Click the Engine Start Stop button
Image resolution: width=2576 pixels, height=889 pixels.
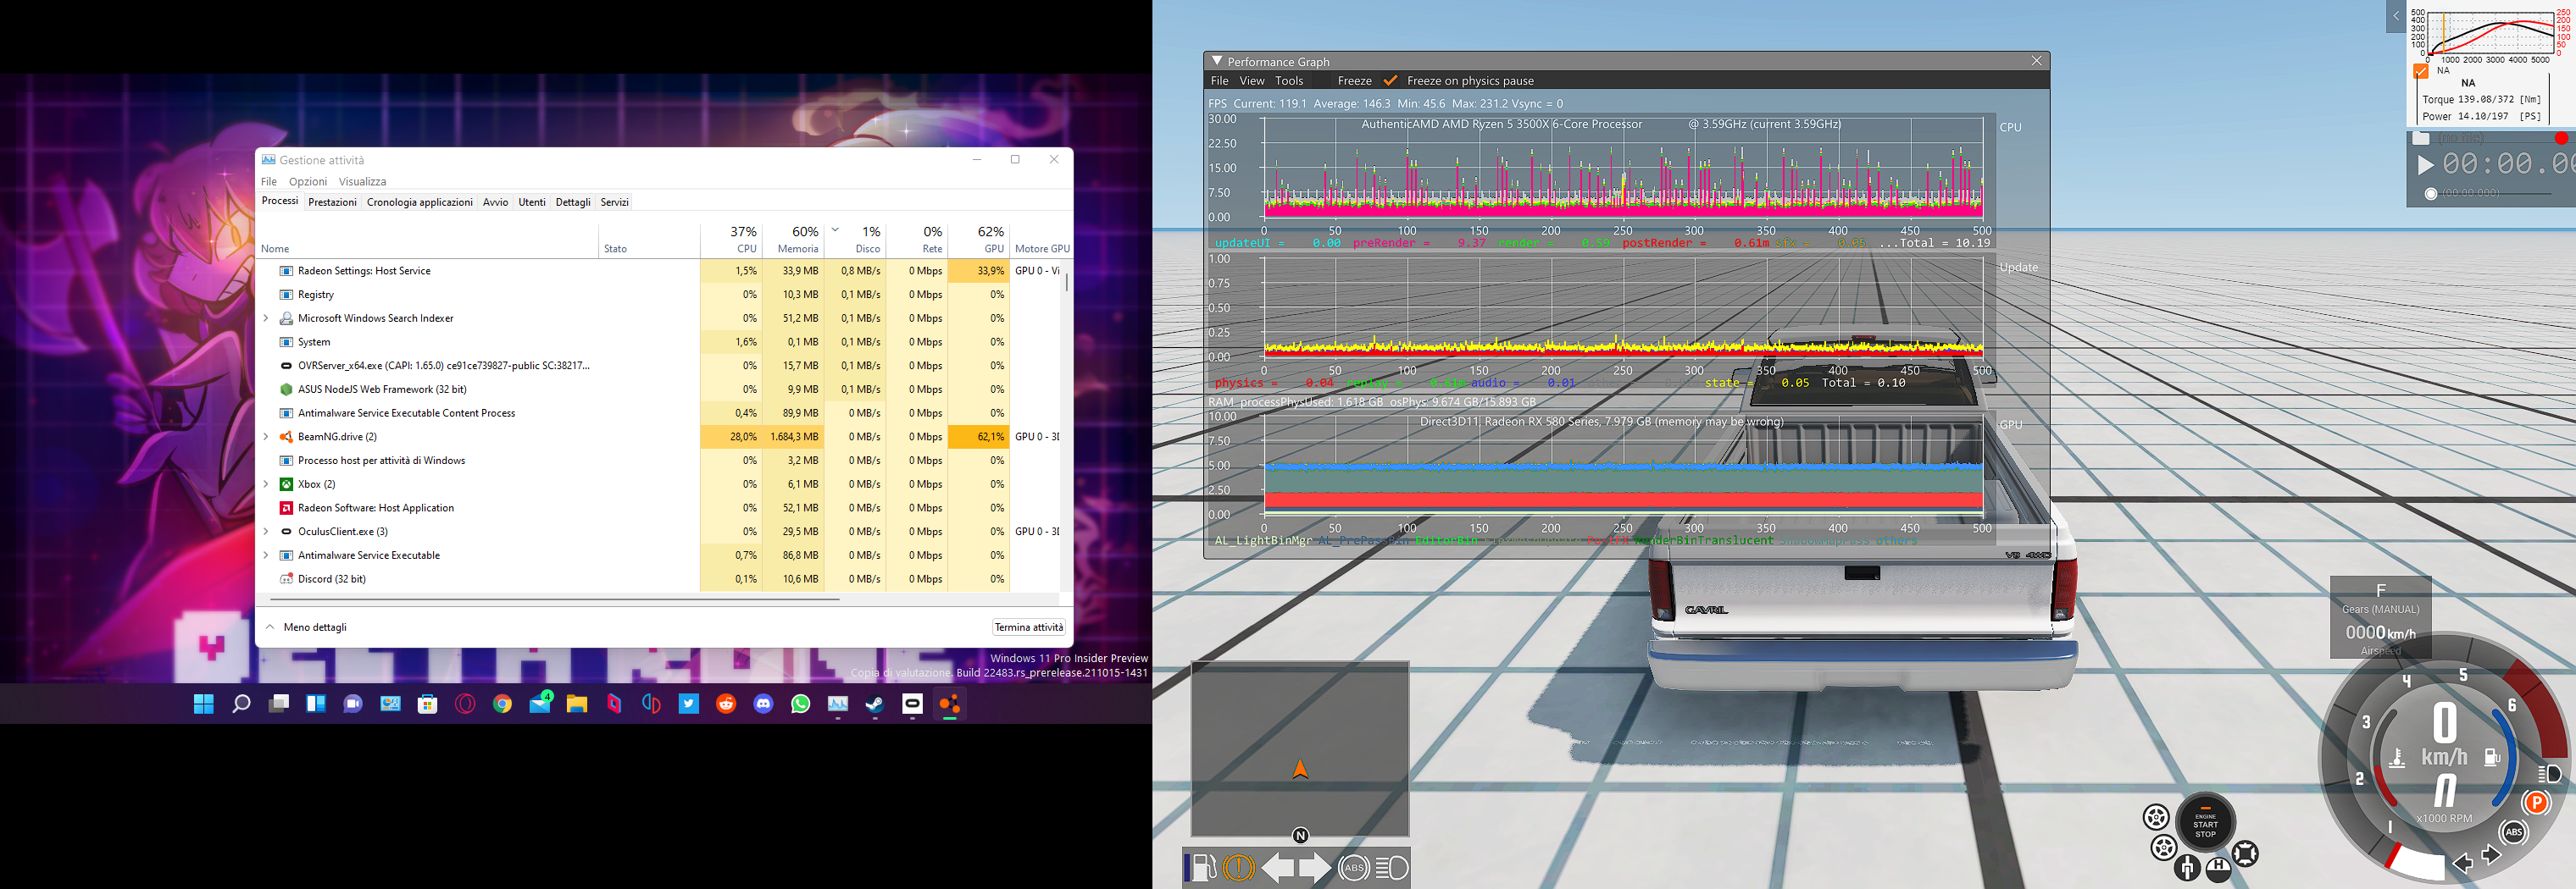(x=2205, y=824)
